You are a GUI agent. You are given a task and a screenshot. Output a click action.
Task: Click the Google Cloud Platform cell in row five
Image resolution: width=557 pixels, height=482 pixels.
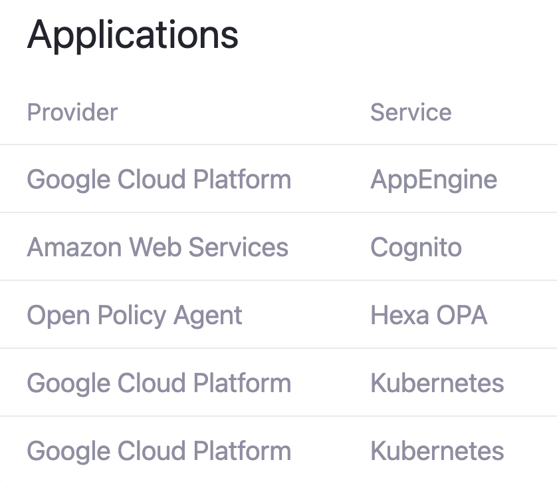pos(158,450)
